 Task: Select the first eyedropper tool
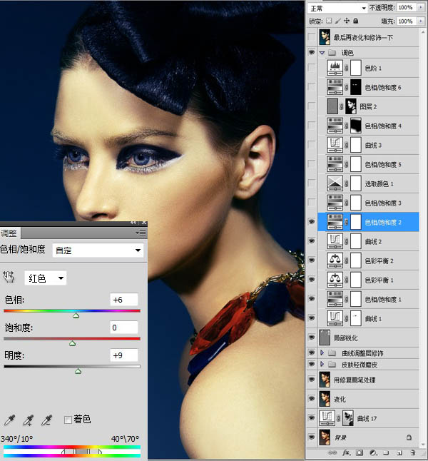pyautogui.click(x=9, y=420)
